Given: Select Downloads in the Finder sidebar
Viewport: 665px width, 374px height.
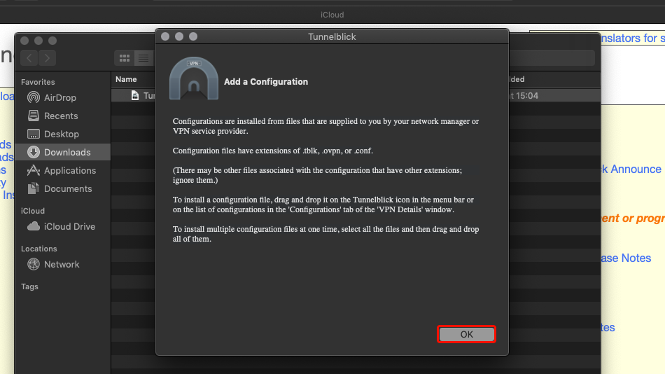Looking at the screenshot, I should 66,152.
